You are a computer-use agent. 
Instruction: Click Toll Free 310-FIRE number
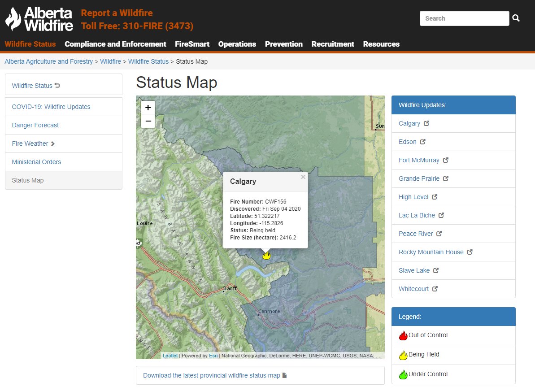[x=137, y=26]
